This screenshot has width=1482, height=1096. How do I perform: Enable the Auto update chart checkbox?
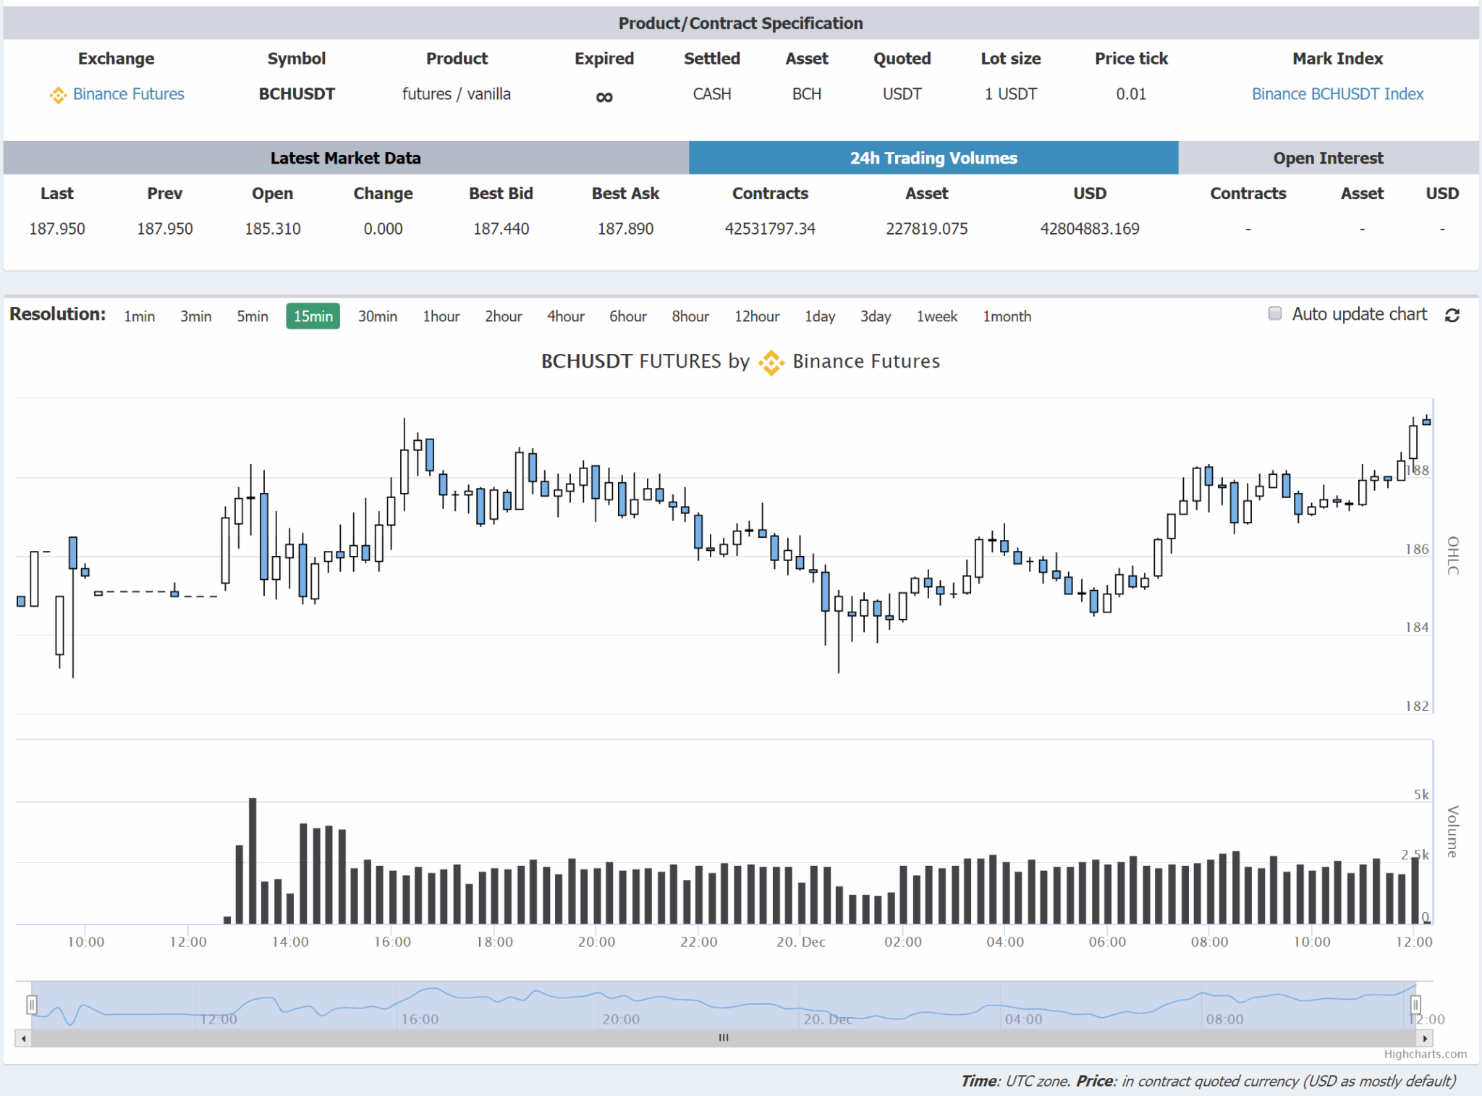click(x=1275, y=313)
